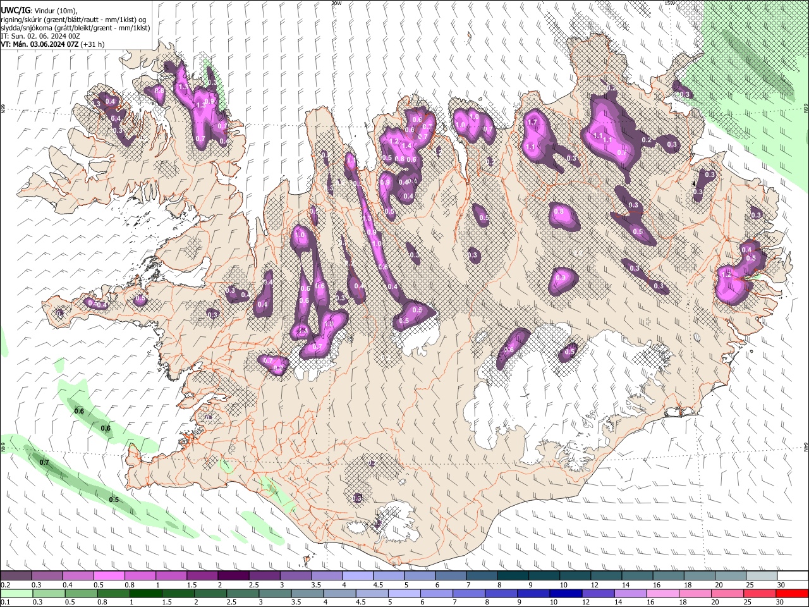Click the "VT: Mán. 03.06.2024 07Z (+31 h)" line
This screenshot has height=607, width=809.
coord(53,44)
